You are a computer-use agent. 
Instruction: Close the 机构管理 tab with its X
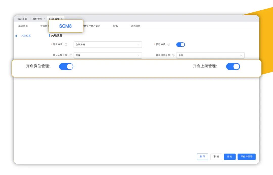coord(44,19)
